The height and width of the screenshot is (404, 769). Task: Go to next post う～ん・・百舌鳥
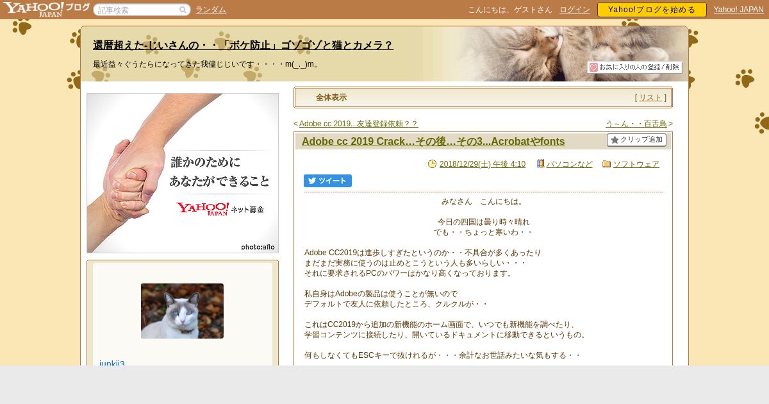(x=636, y=124)
